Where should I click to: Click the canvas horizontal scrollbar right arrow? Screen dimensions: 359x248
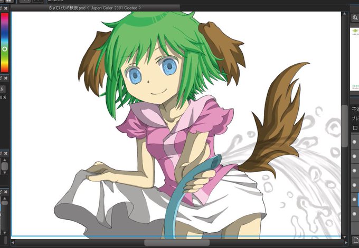coord(345,243)
